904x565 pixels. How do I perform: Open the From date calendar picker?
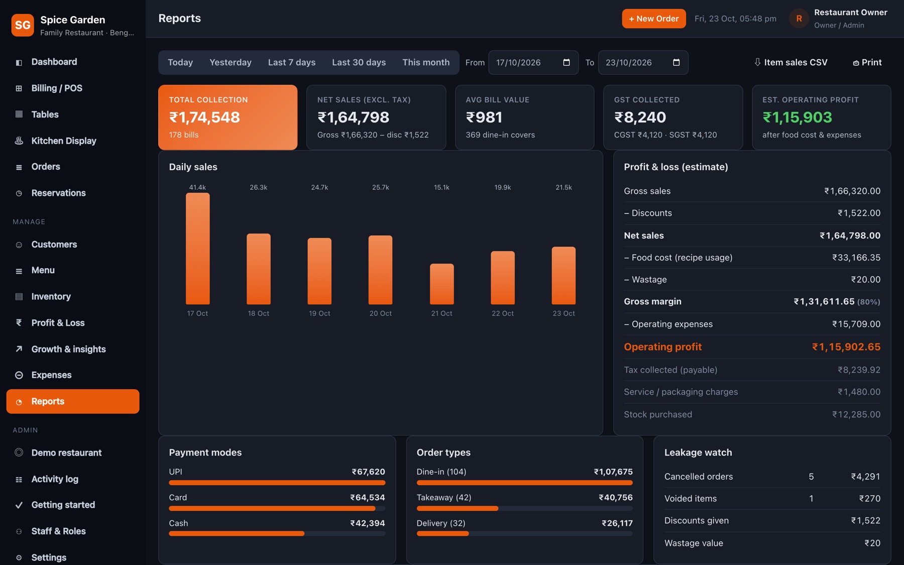coord(567,62)
